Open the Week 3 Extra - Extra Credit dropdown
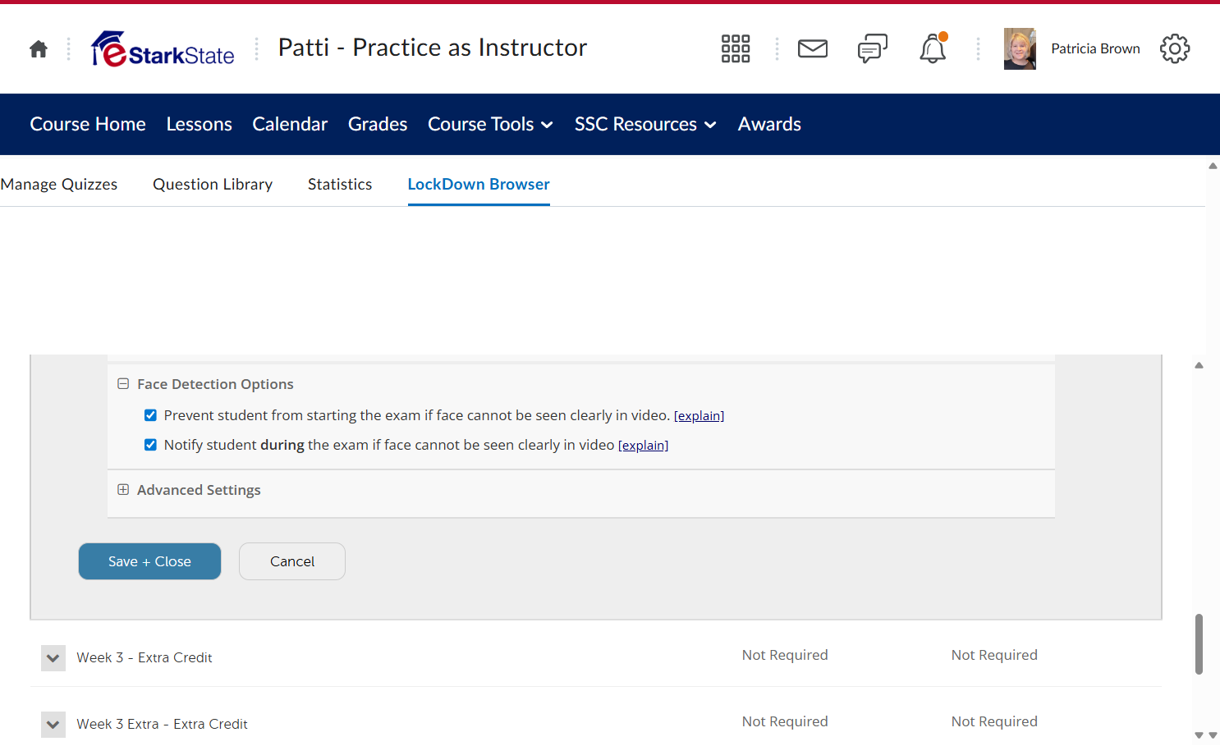The image size is (1220, 746). pyautogui.click(x=53, y=725)
